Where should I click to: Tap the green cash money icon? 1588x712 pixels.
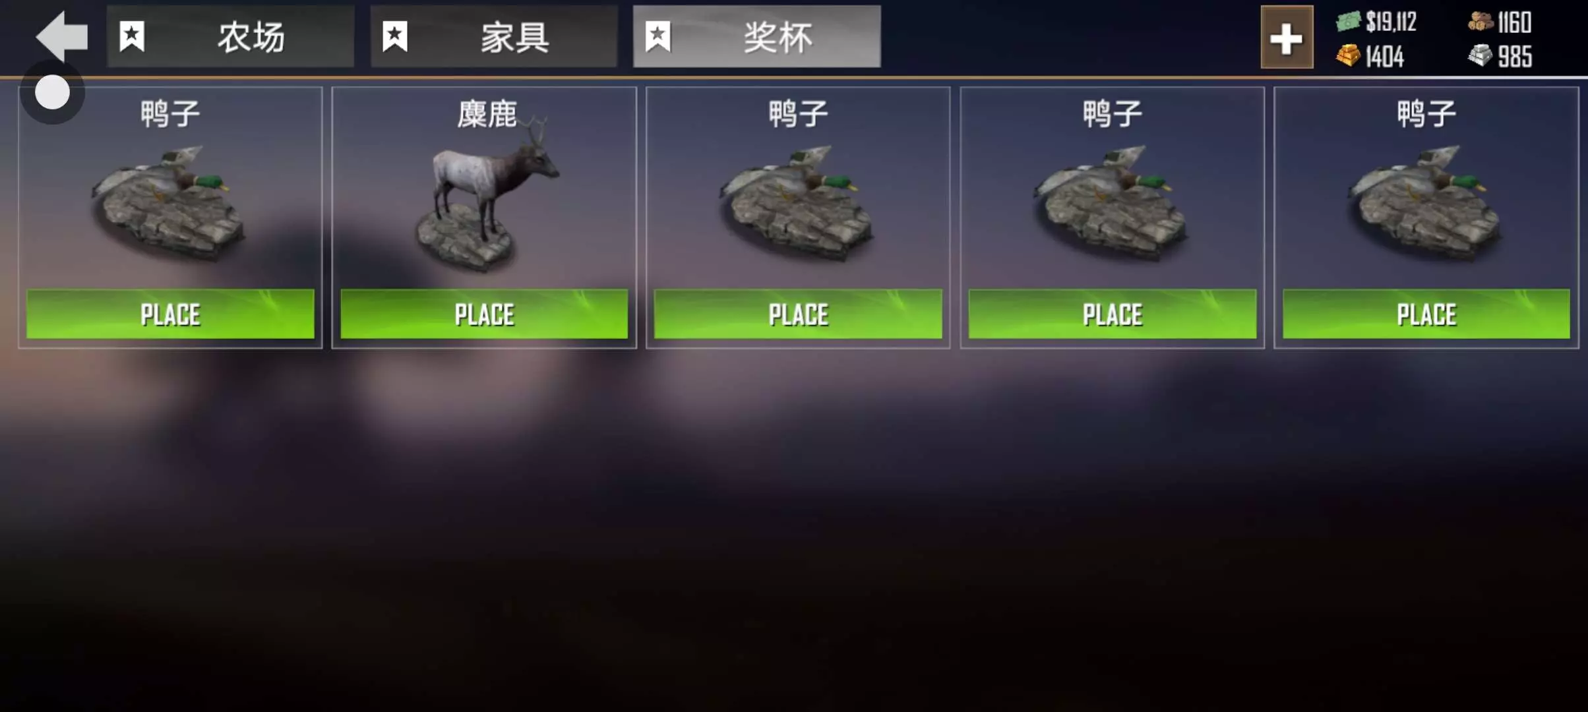tap(1348, 22)
